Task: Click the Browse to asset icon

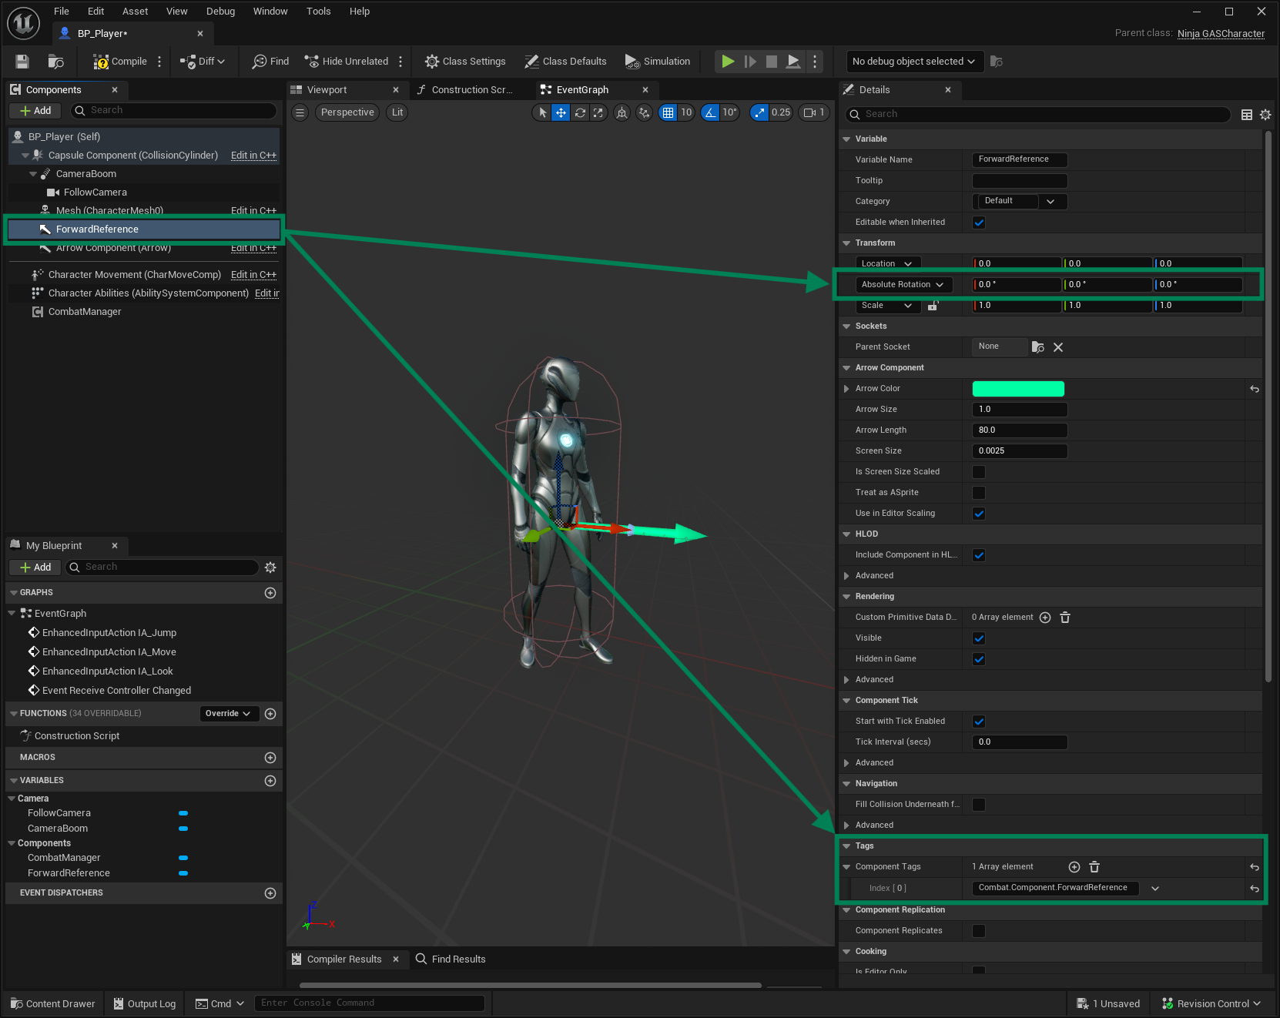Action: [55, 62]
